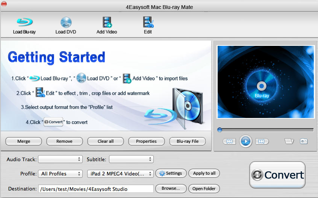Click Apply to all button
Viewport: 318px width, 198px height.
coord(204,173)
